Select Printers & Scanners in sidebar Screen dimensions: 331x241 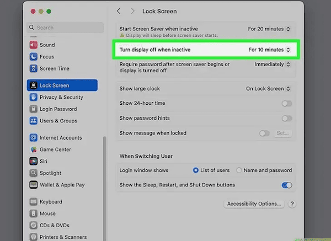coord(62,237)
